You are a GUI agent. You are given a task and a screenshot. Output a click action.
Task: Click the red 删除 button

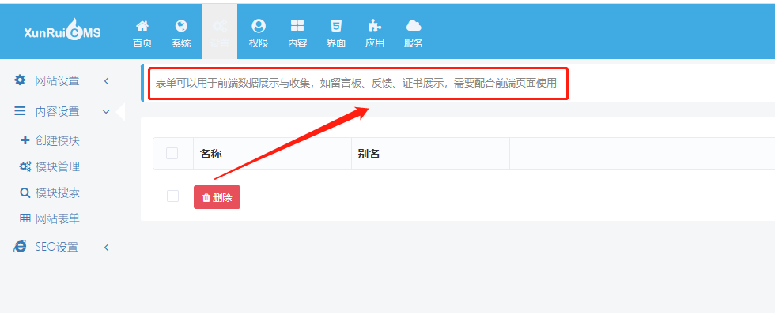(x=217, y=197)
